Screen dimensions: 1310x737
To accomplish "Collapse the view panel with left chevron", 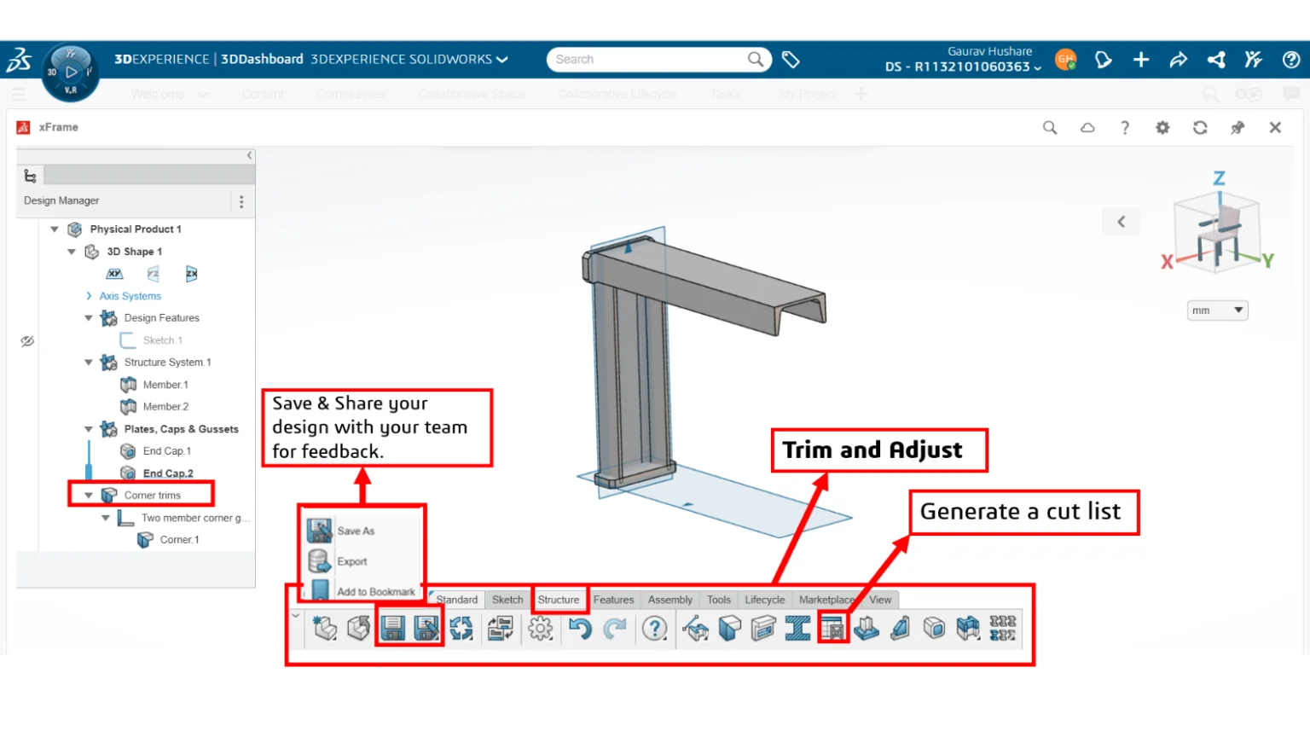I will [1122, 222].
